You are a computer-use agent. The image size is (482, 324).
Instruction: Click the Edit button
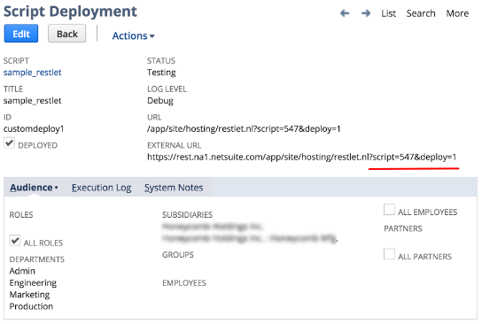click(21, 34)
